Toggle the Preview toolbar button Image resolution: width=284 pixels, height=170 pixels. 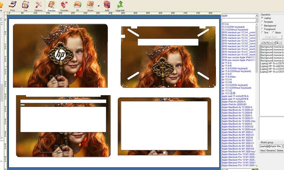click(x=51, y=6)
